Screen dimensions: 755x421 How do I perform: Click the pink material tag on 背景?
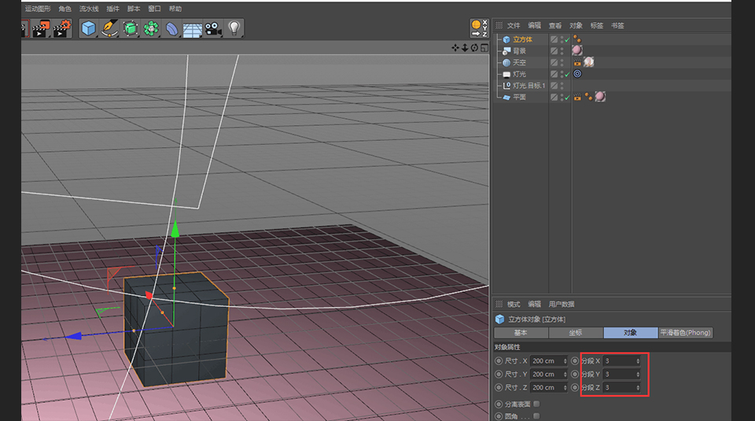577,50
